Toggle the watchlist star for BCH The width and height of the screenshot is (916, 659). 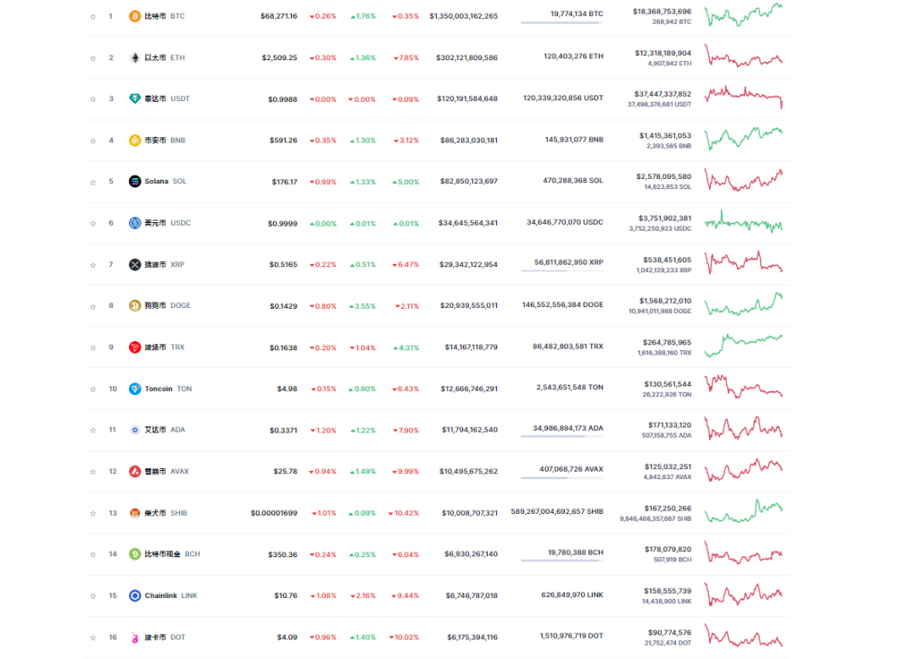pos(93,554)
